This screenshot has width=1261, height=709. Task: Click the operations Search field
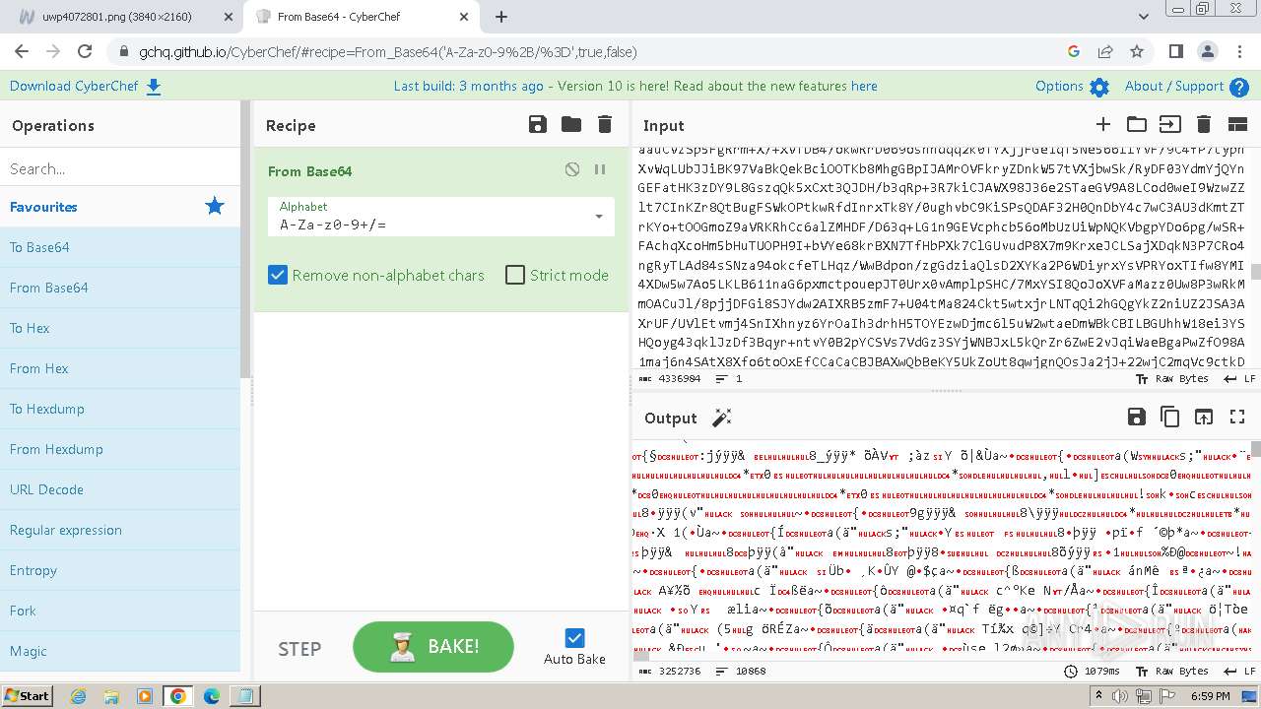(x=120, y=168)
